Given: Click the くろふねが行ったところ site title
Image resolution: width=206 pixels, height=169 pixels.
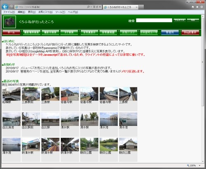Looking at the screenshot, I should (36, 22).
